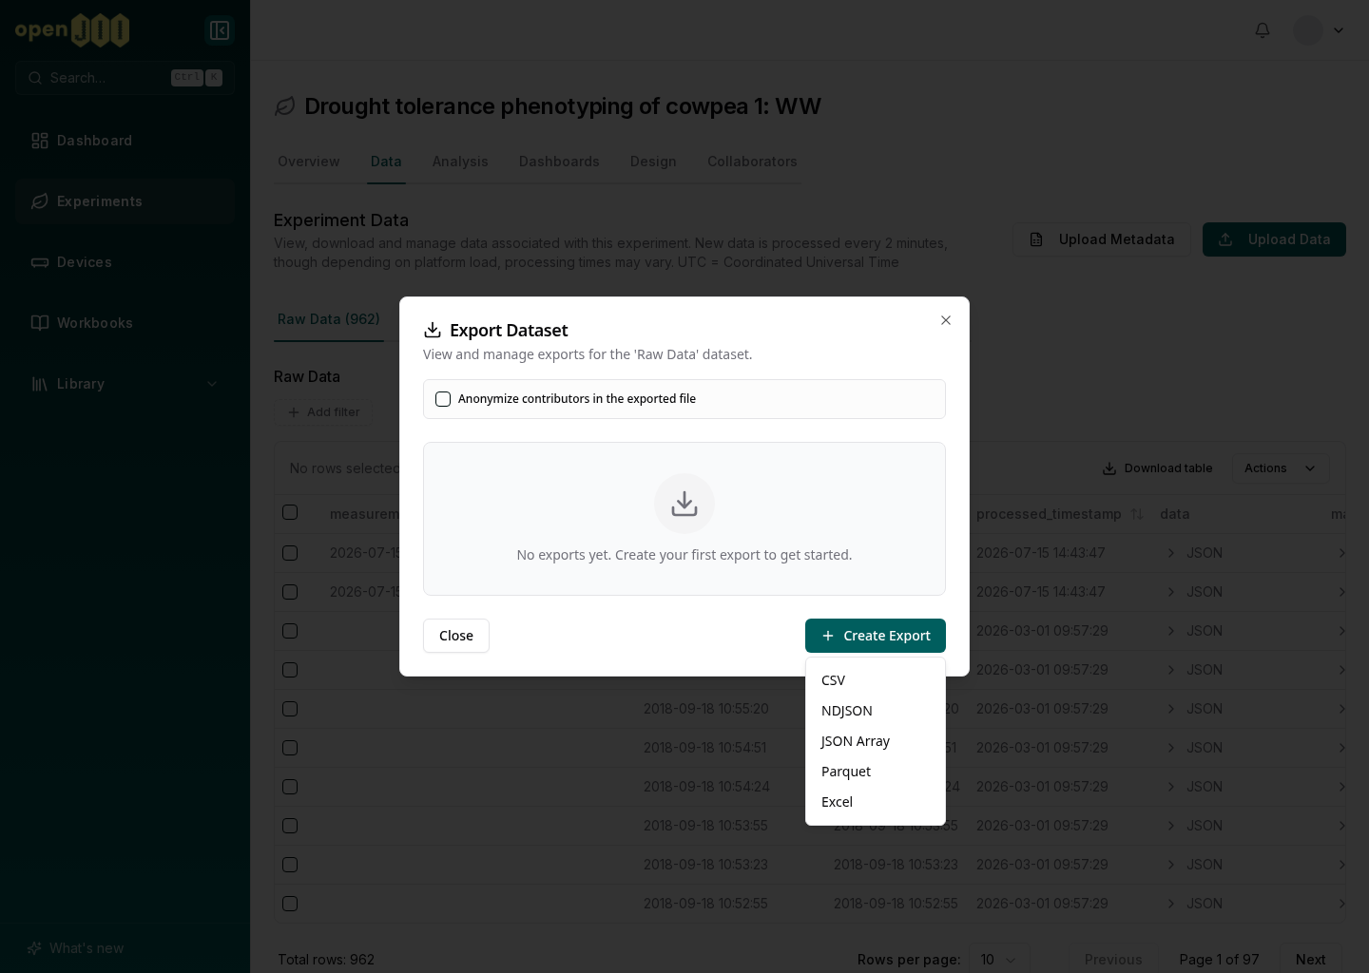Switch to the Analysis tab
Viewport: 1369px width, 973px height.
point(460,162)
